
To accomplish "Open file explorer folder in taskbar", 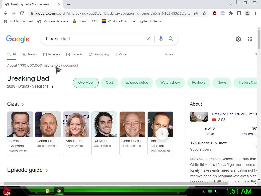I will (x=48, y=191).
